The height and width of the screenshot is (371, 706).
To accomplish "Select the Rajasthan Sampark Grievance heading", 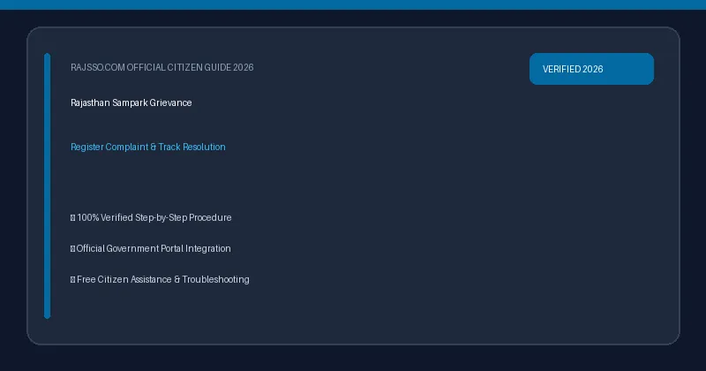I will click(131, 102).
